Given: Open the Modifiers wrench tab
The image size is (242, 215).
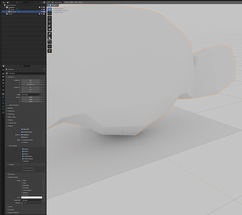Looking at the screenshot, I should (3, 97).
